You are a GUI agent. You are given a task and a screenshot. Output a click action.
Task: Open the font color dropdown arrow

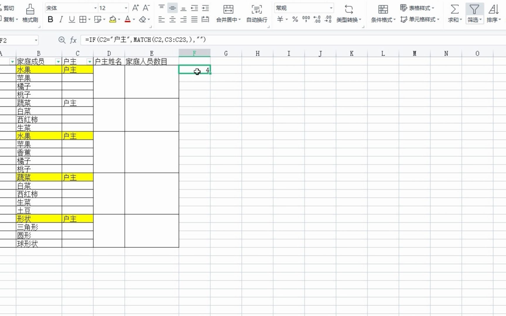point(134,20)
